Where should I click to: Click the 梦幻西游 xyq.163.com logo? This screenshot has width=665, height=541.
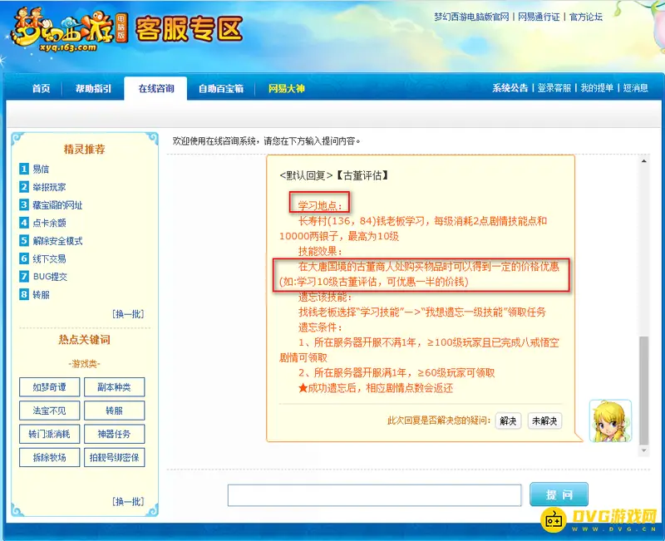tap(69, 30)
